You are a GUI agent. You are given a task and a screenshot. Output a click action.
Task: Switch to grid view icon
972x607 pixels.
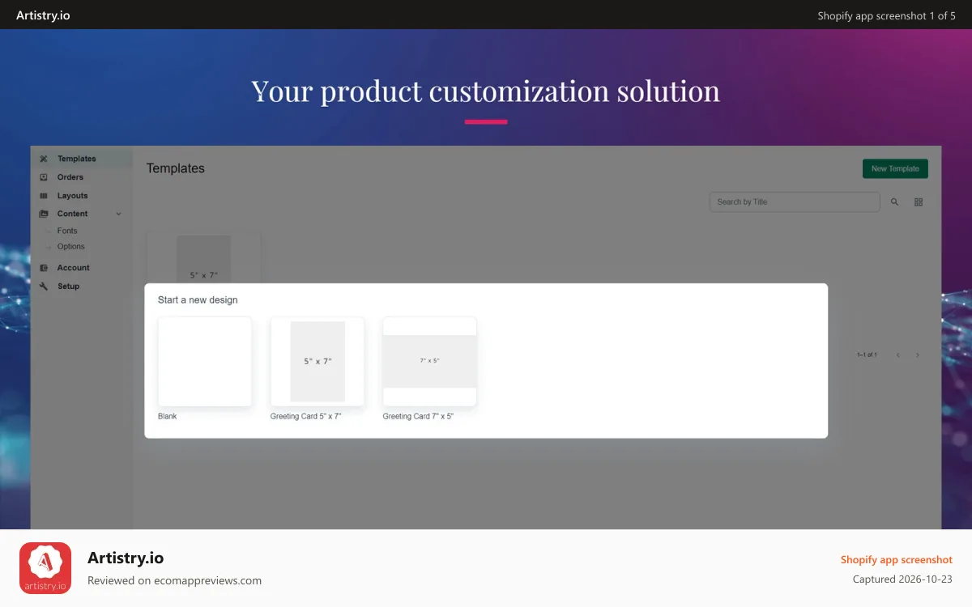click(x=919, y=202)
